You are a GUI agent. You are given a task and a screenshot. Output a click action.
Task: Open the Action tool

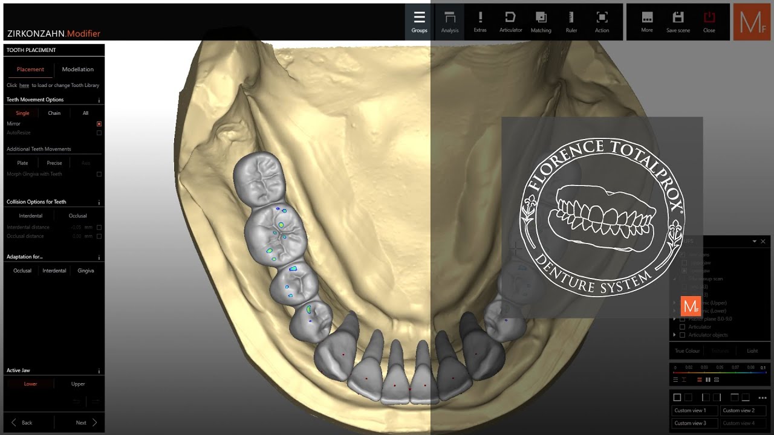tap(602, 21)
